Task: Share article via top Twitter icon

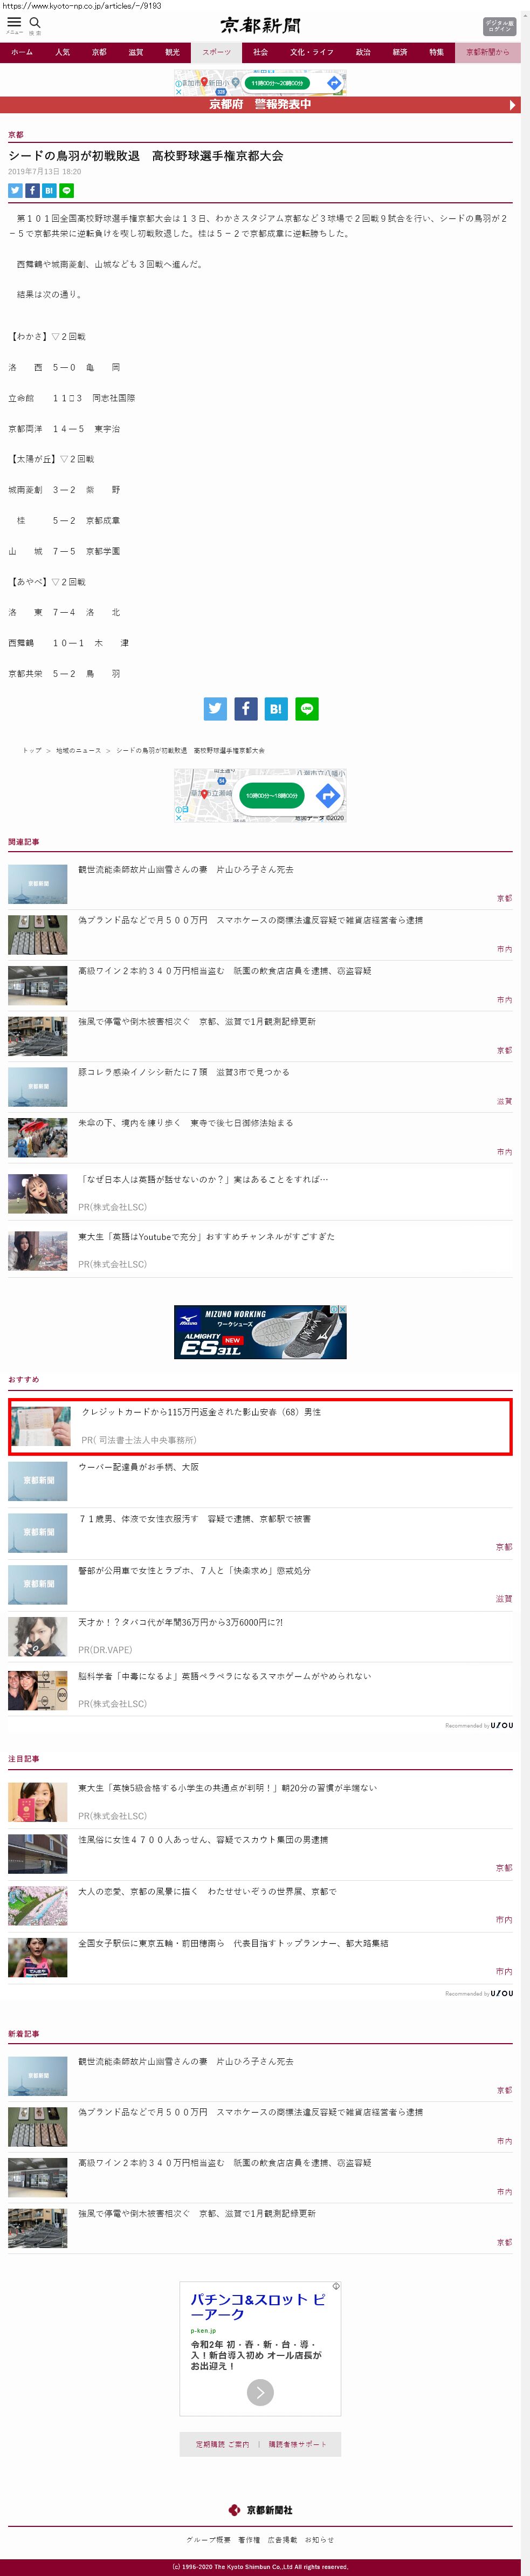Action: [x=15, y=190]
